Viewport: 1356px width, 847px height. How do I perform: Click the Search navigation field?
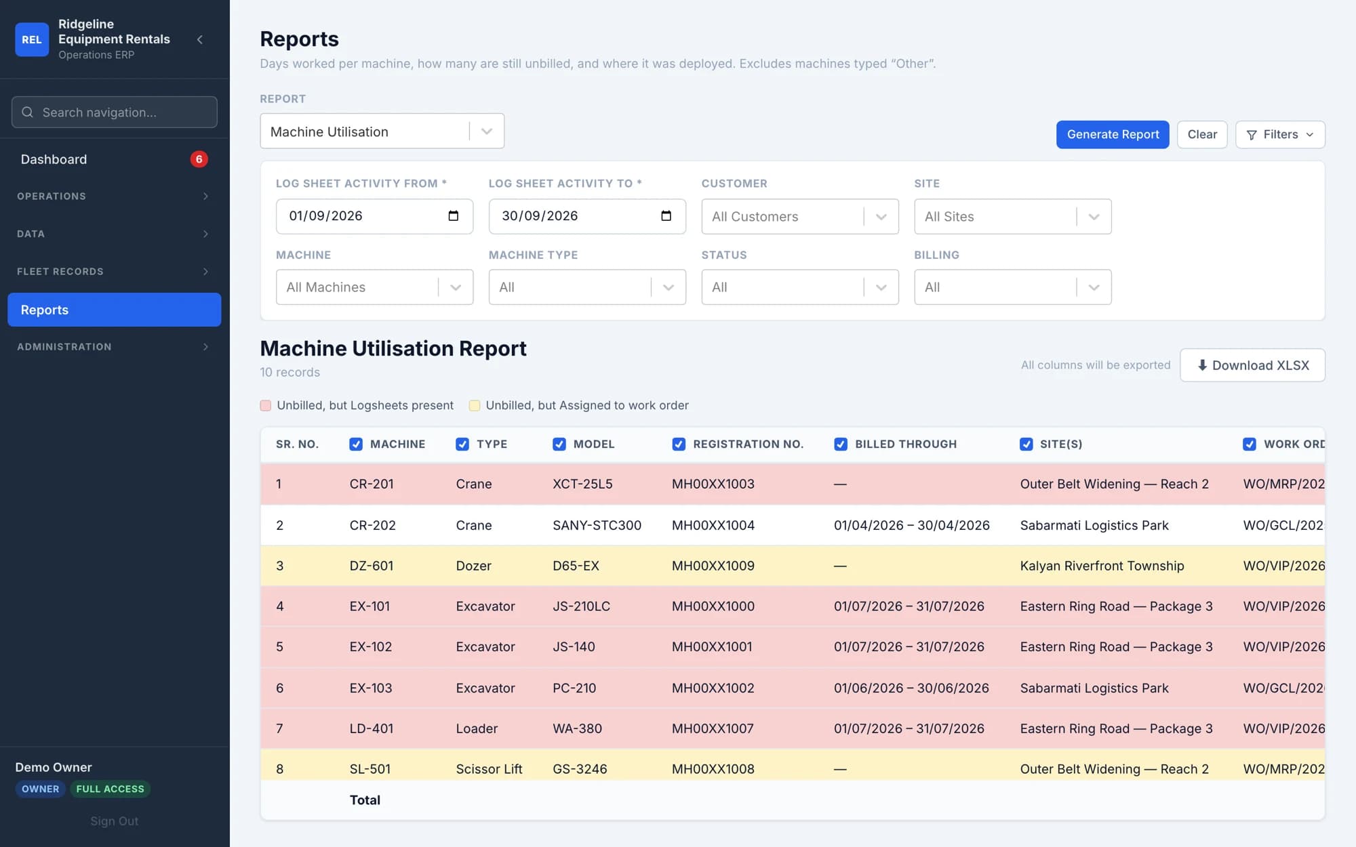[114, 112]
